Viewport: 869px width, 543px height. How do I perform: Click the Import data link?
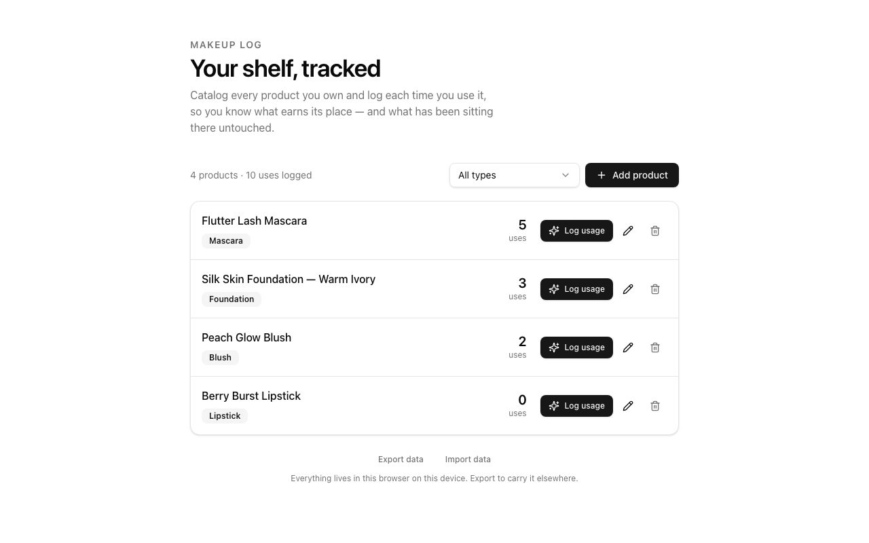click(468, 460)
